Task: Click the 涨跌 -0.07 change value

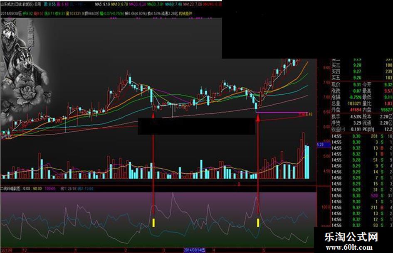Action: click(356, 91)
